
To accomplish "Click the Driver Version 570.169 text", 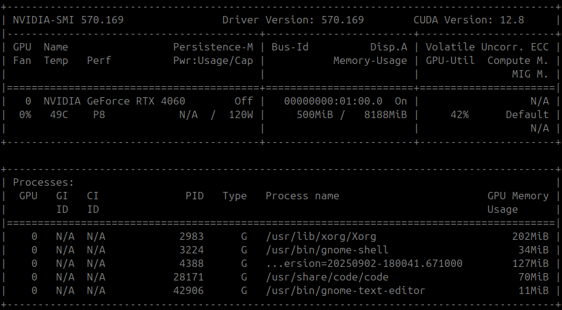I will 293,20.
